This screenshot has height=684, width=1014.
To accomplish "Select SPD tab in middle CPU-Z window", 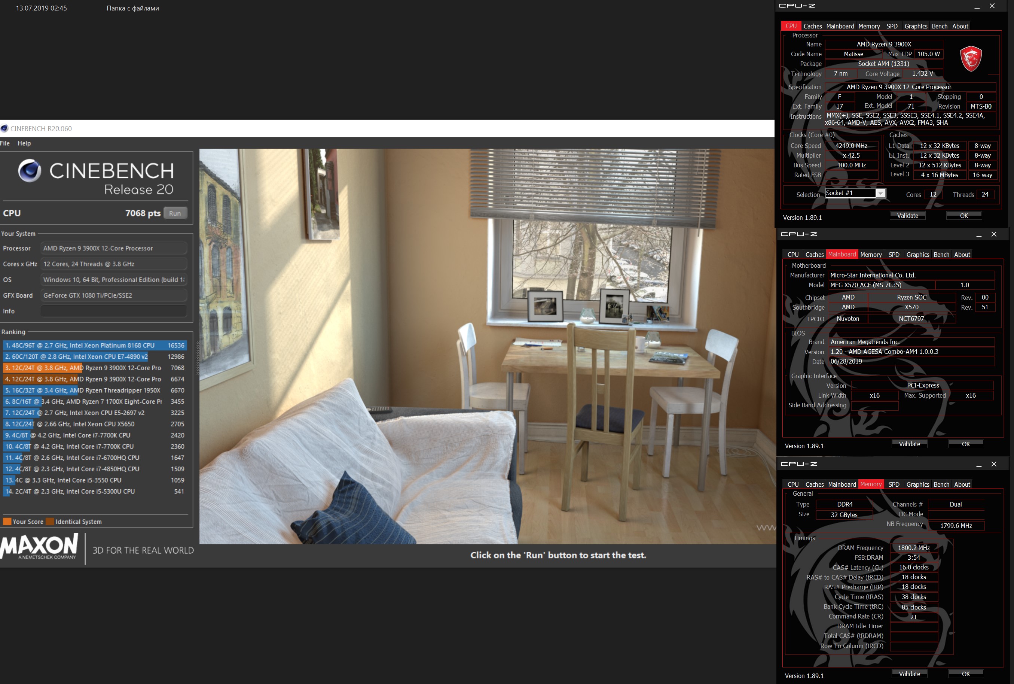I will tap(894, 254).
